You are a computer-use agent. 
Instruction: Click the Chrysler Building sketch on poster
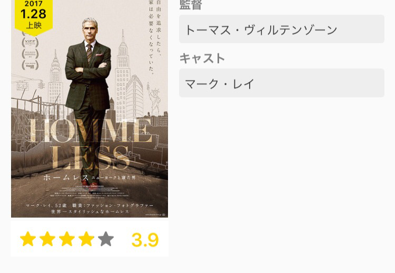point(55,77)
